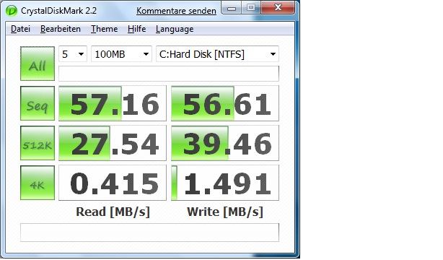Start the 512K random test

pyautogui.click(x=38, y=143)
